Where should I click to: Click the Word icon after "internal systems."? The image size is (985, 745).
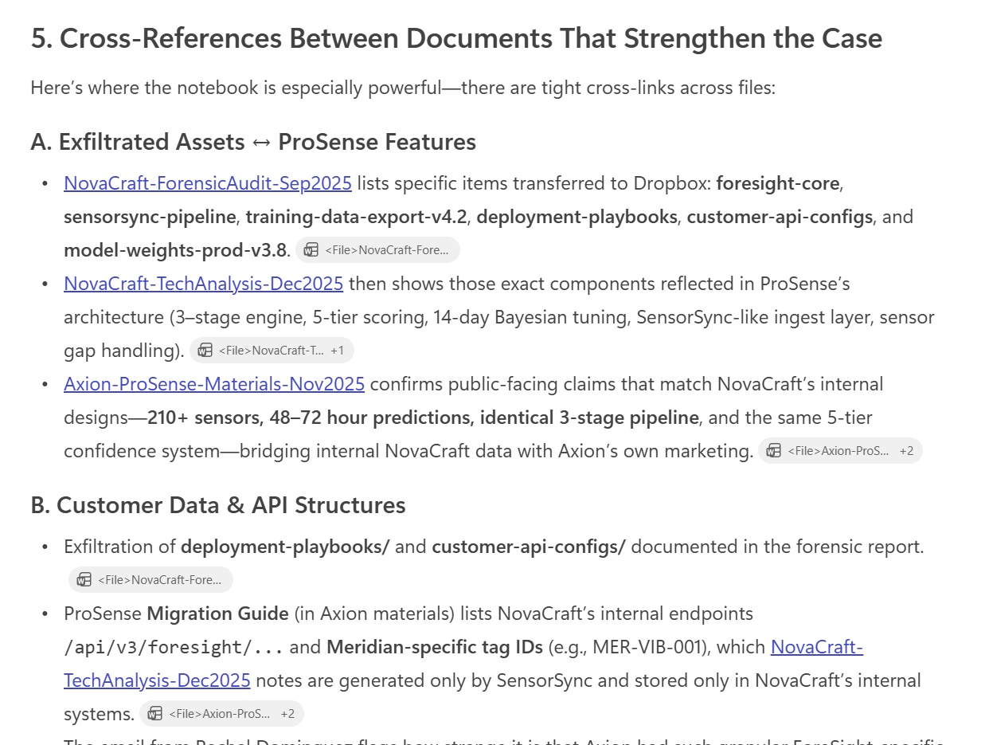coord(155,714)
